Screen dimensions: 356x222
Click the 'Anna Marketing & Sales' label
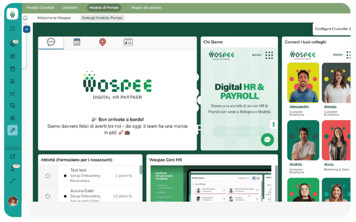[336, 167]
